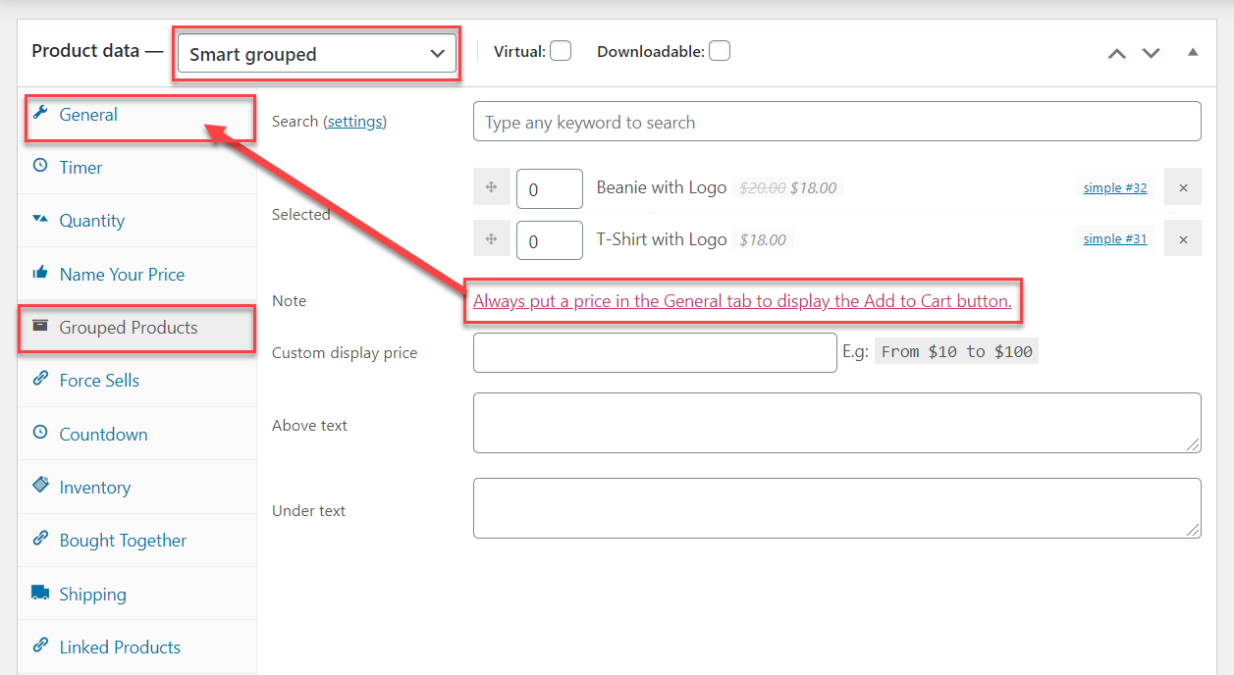
Task: Click the Force Sells link icon
Action: point(41,380)
